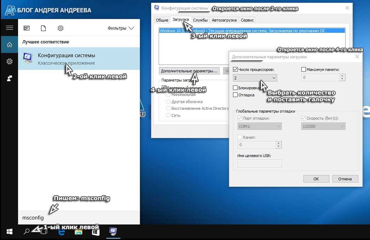370x240 pixels.
Task: Decrease Канал value with down arrow
Action: (x=278, y=146)
